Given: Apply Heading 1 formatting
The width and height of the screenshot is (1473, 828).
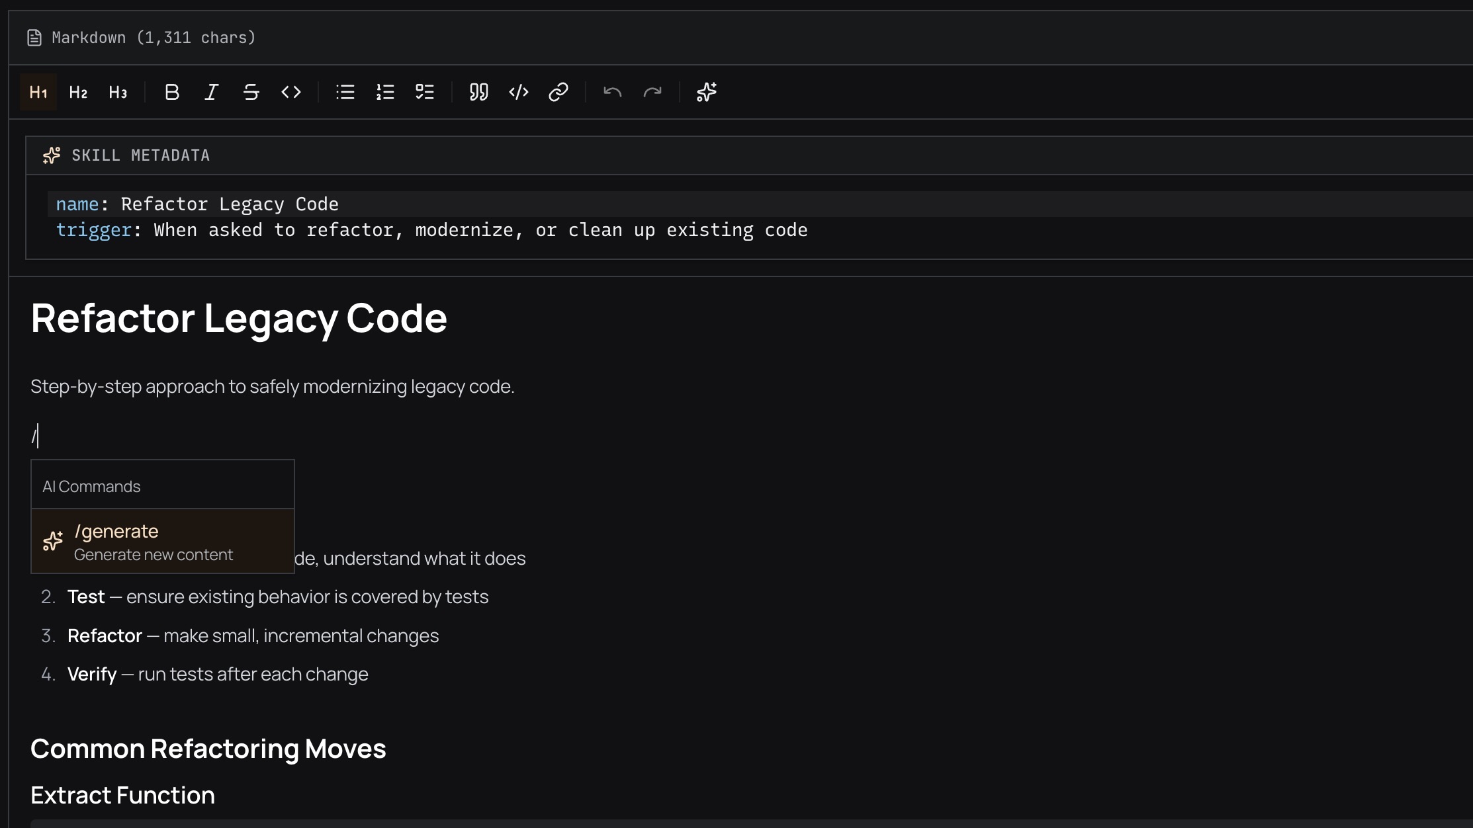Looking at the screenshot, I should coord(38,92).
